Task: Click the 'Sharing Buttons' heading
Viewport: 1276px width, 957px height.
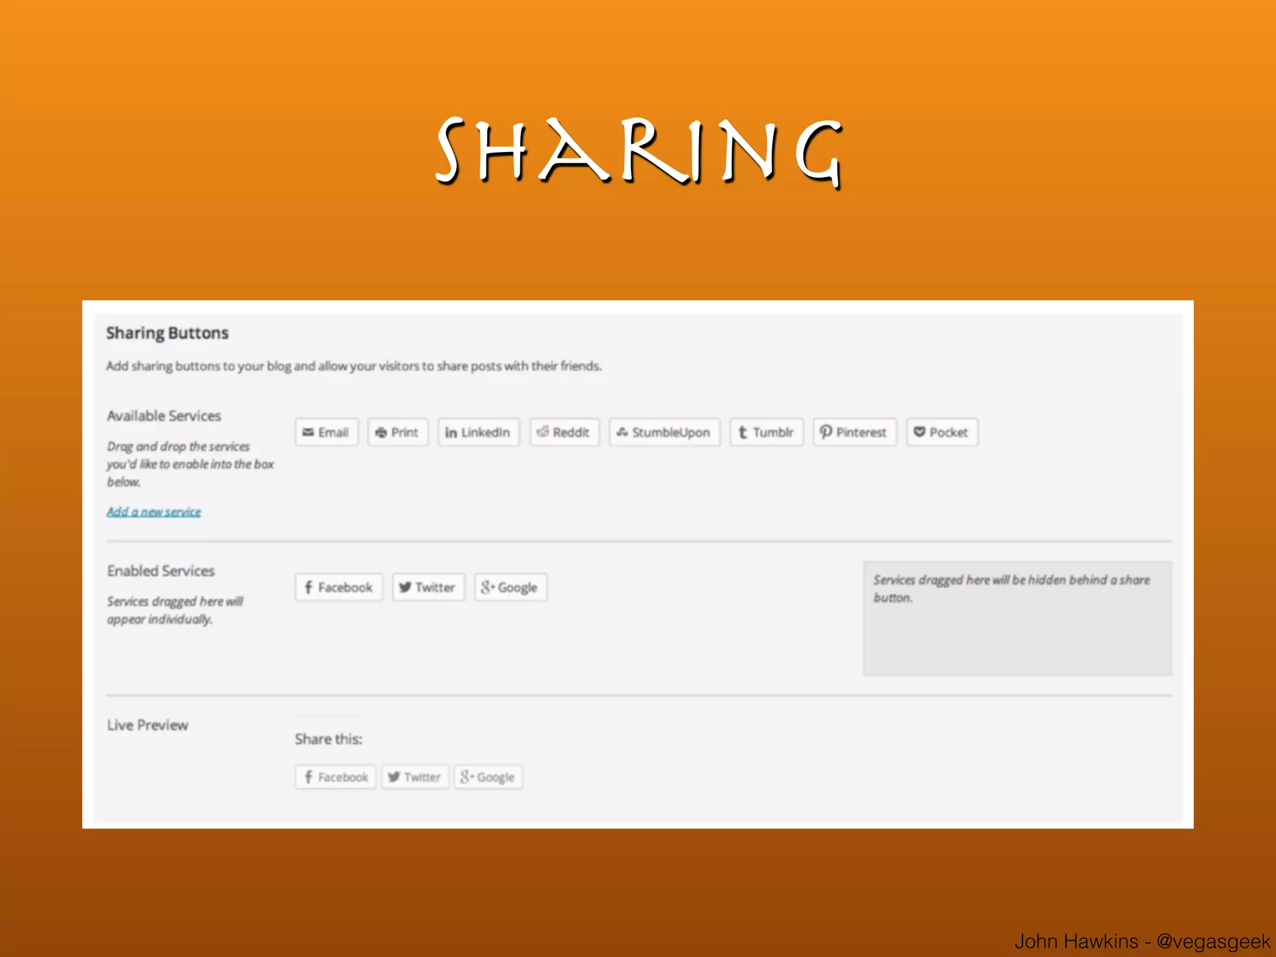Action: [167, 333]
